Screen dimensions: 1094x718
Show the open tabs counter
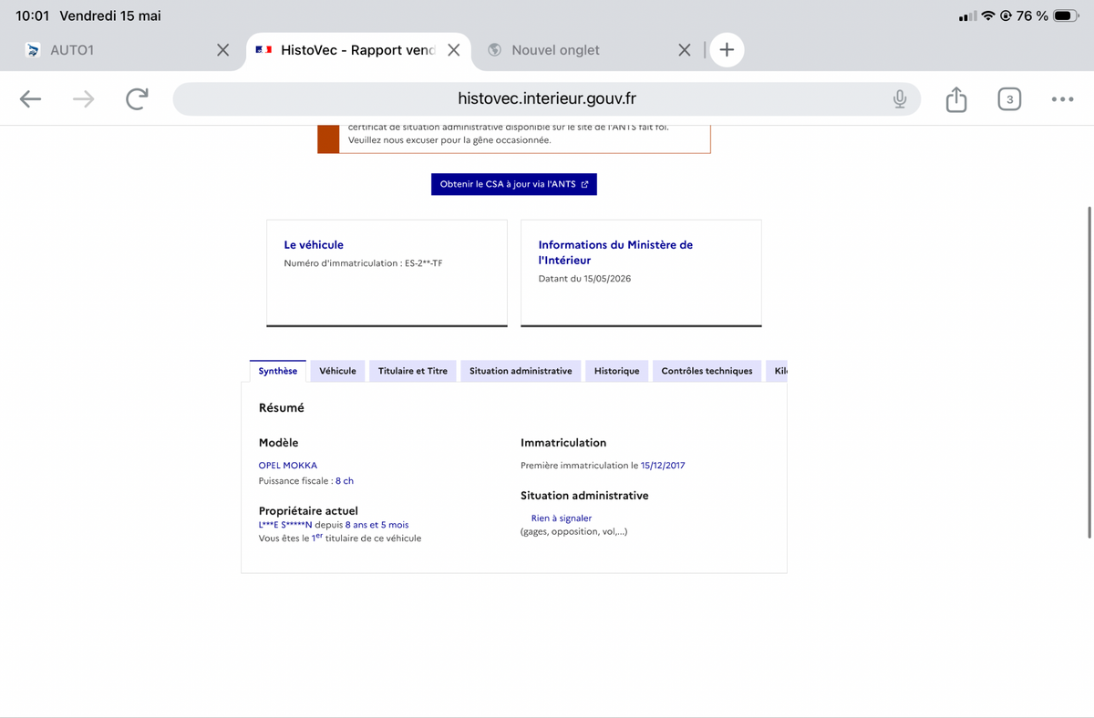(x=1009, y=99)
